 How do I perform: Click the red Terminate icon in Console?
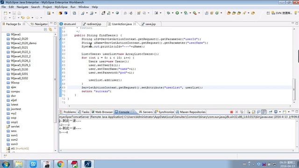tap(232, 112)
